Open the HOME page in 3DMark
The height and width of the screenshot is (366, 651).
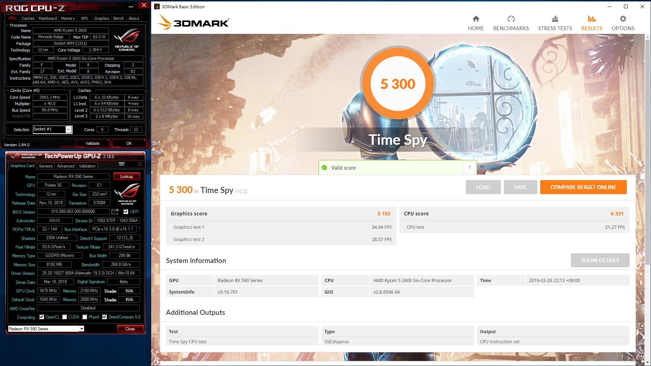point(476,23)
